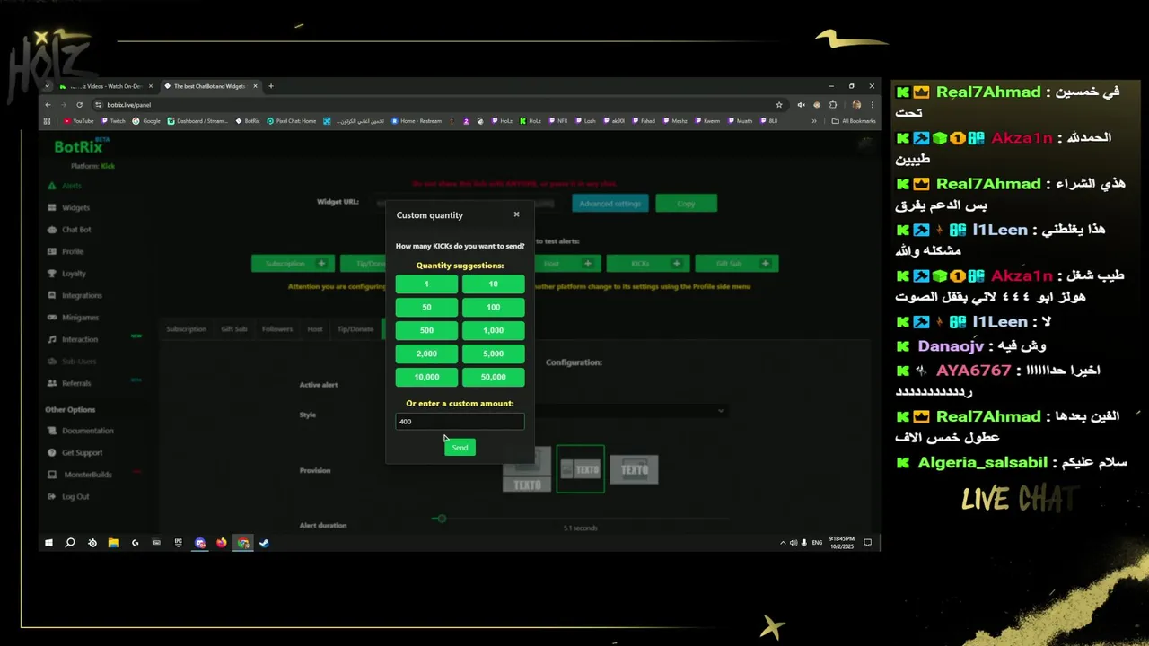Open the Home - Restream bookmark

pyautogui.click(x=417, y=121)
